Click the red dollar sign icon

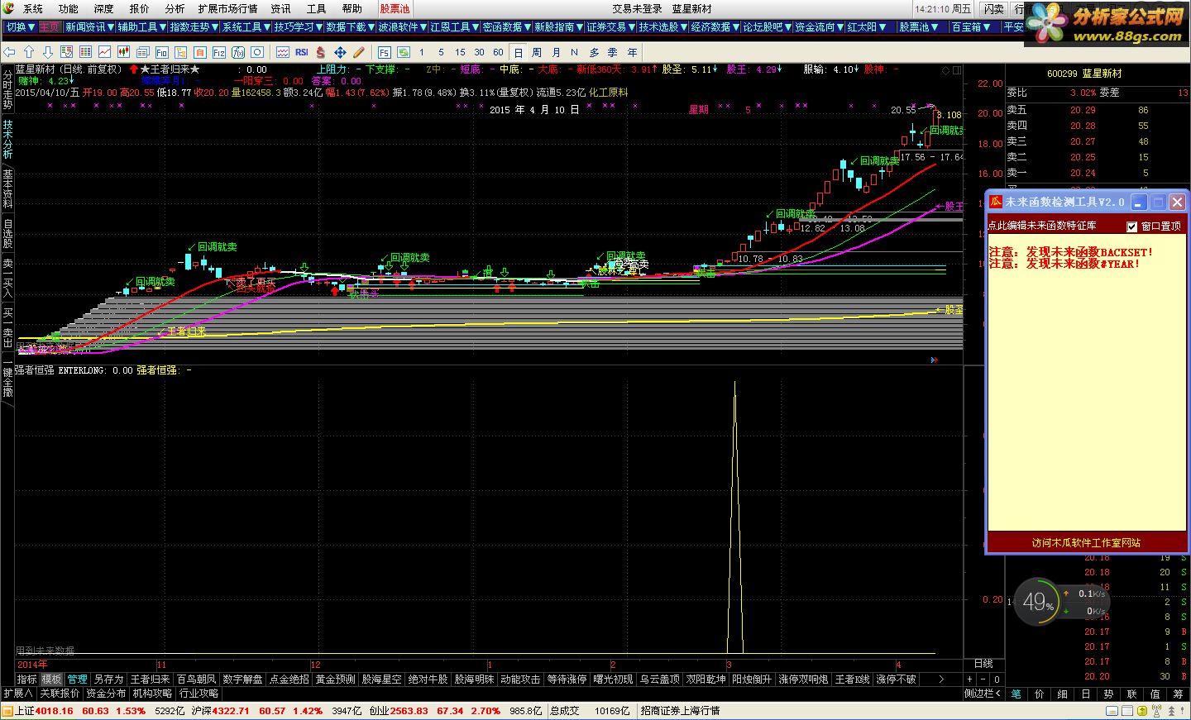[320, 52]
